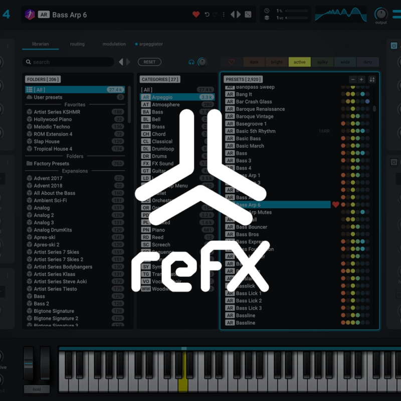Switch to the modulation tab
Image resolution: width=401 pixels, height=401 pixels.
click(x=114, y=44)
